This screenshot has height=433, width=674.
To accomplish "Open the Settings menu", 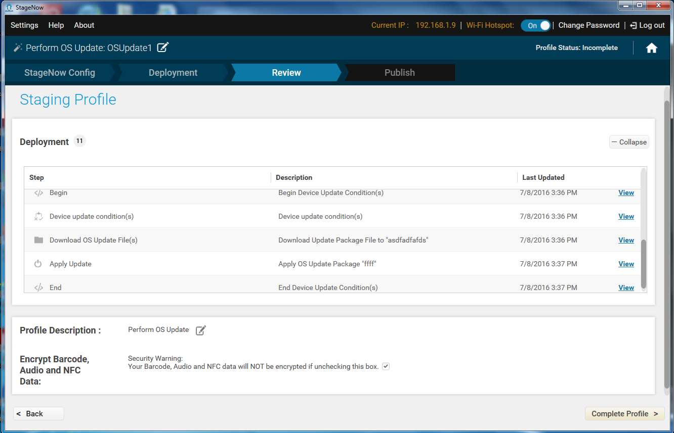I will [x=24, y=25].
